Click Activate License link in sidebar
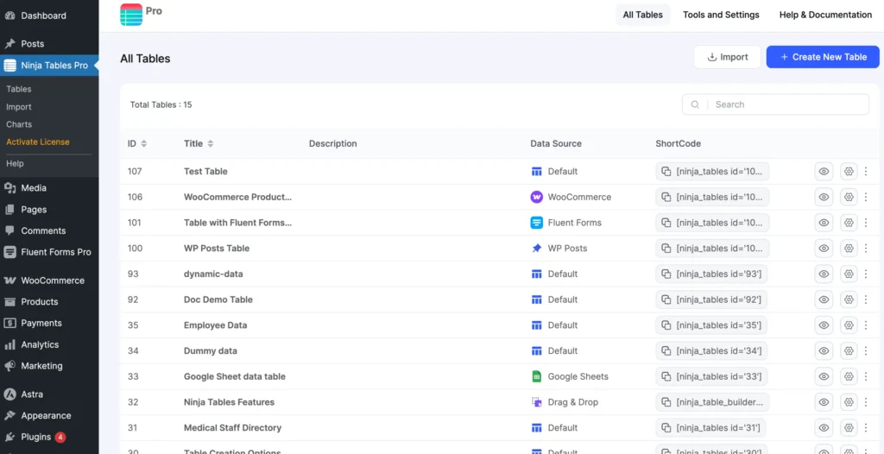 point(38,142)
